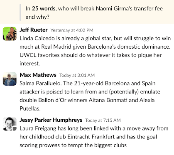Click the Jessy Parker Humphreys sender name
The image size is (174, 155).
tap(51, 120)
